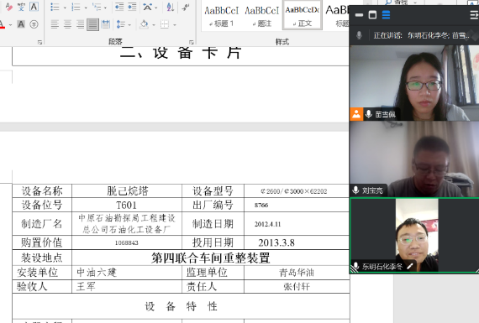The width and height of the screenshot is (479, 323).
Task: Toggle character shading button
Action: [x=21, y=24]
